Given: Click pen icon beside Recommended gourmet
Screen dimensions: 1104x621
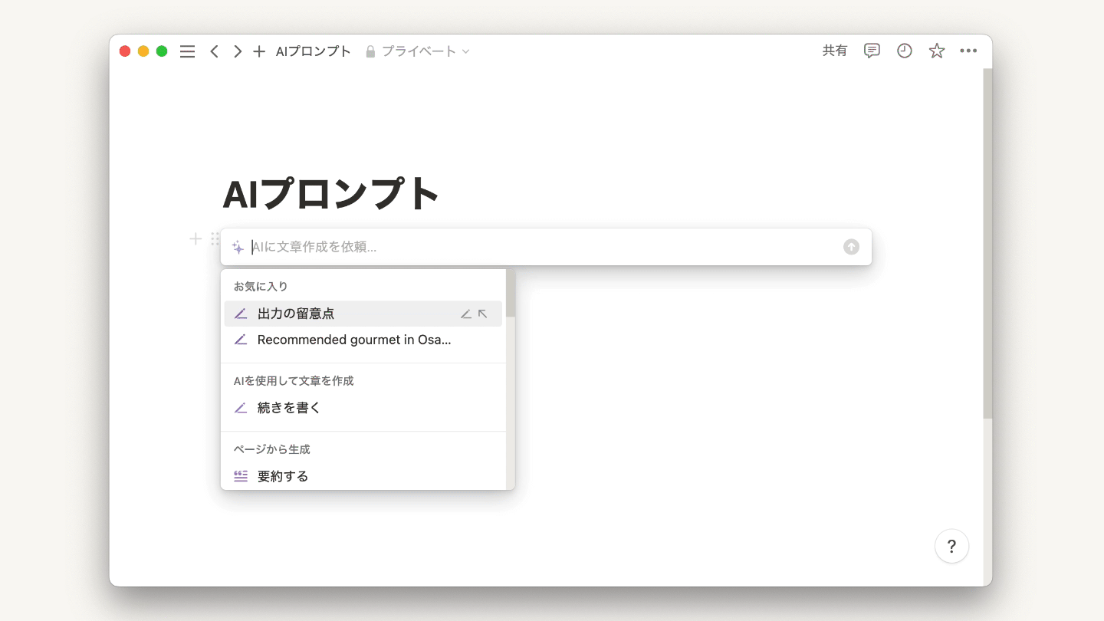Looking at the screenshot, I should tap(241, 340).
